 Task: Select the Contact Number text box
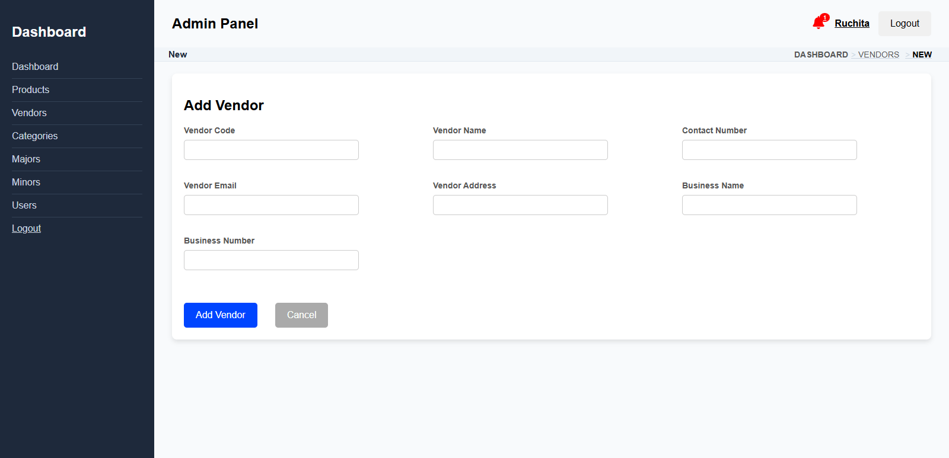[769, 150]
